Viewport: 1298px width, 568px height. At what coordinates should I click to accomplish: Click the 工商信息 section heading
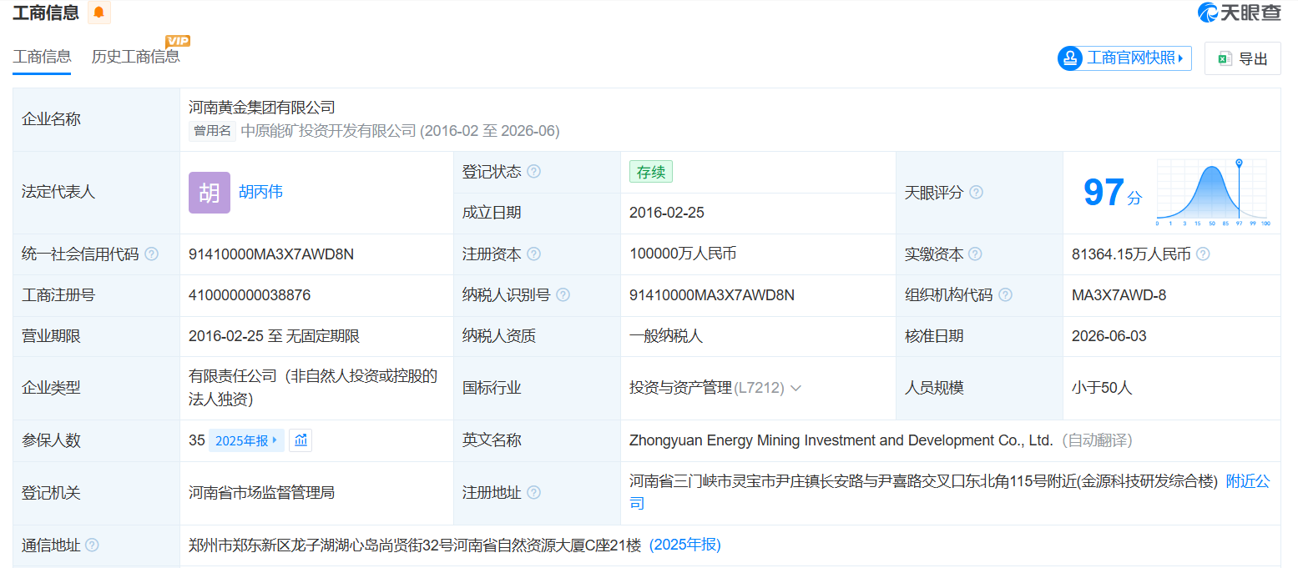[46, 13]
